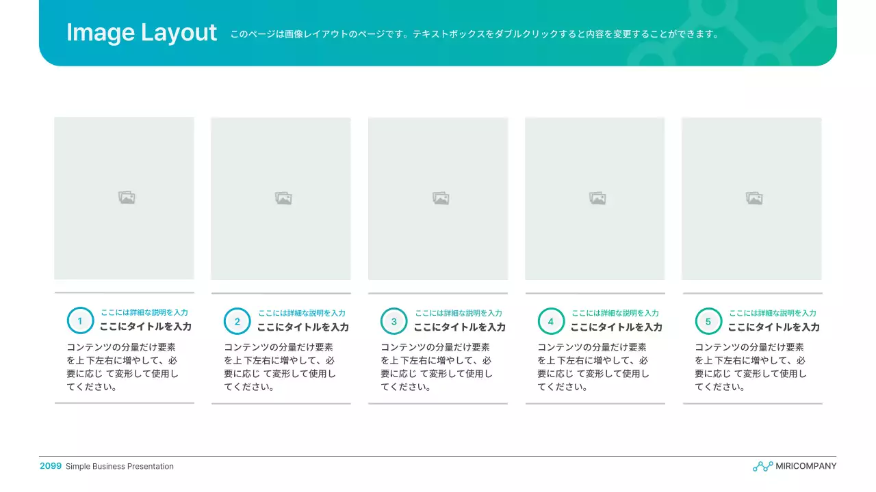This screenshot has height=492, width=876.
Task: Click the image placeholder icon in fourth card
Action: click(x=597, y=198)
